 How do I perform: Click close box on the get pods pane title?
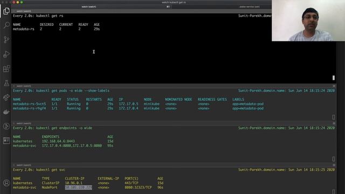[14, 86]
